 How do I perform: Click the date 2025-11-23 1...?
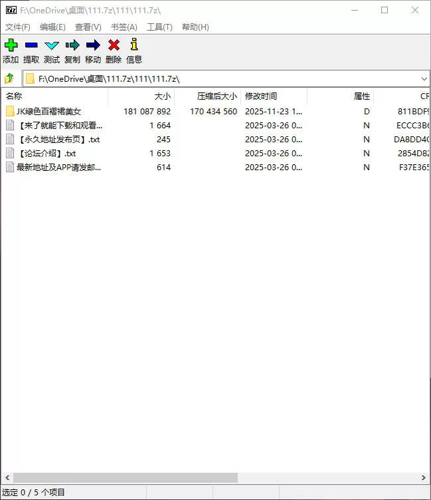pos(274,111)
